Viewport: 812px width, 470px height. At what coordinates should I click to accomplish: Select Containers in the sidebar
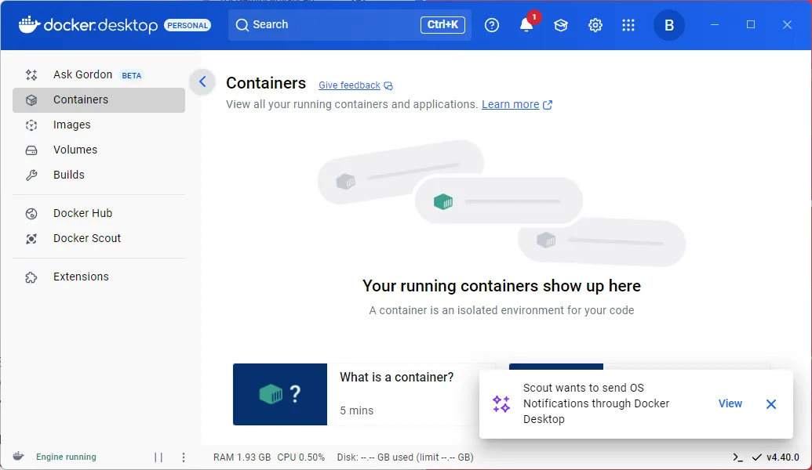coord(98,99)
